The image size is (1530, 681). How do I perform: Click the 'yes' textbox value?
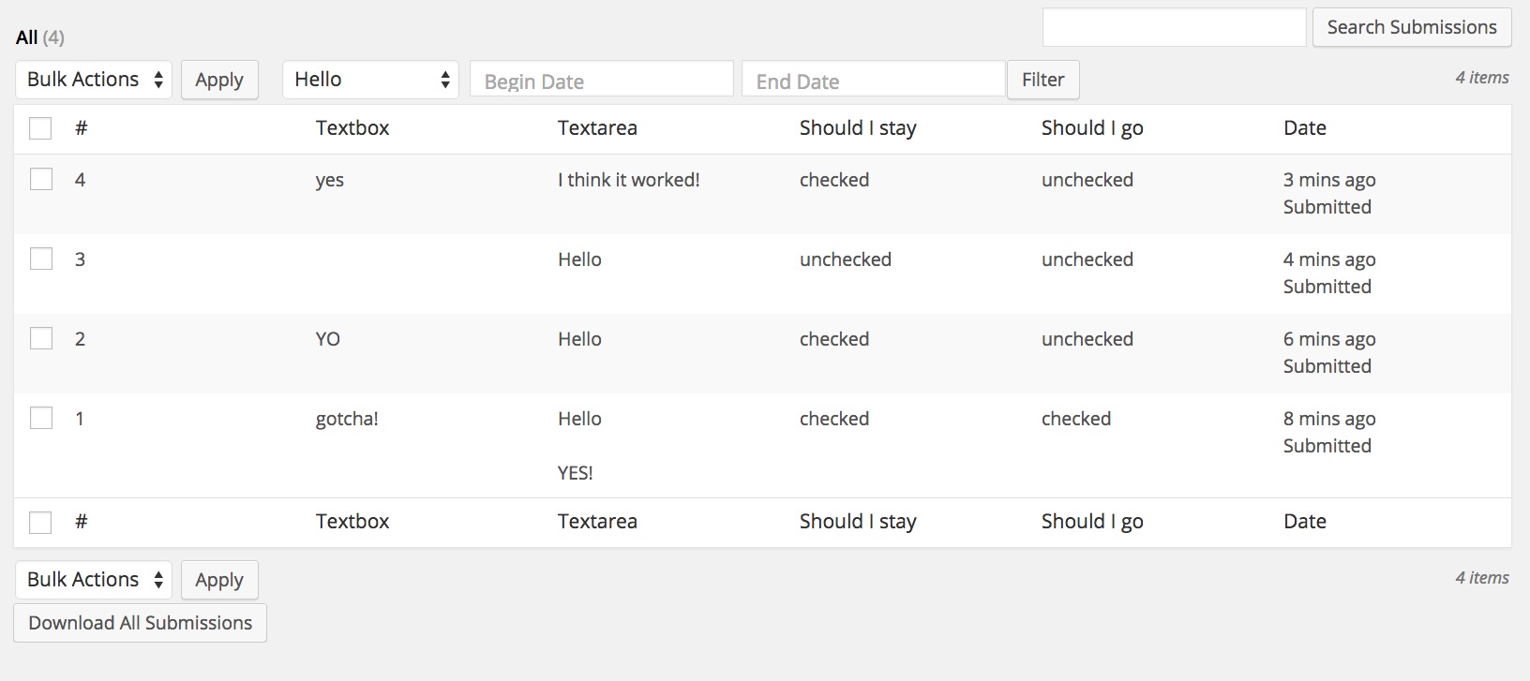330,181
